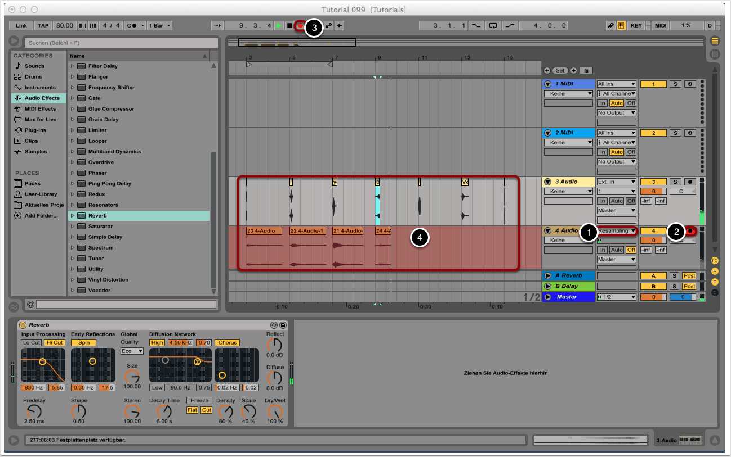Select Packs under Places
Image resolution: width=731 pixels, height=457 pixels.
pyautogui.click(x=32, y=184)
